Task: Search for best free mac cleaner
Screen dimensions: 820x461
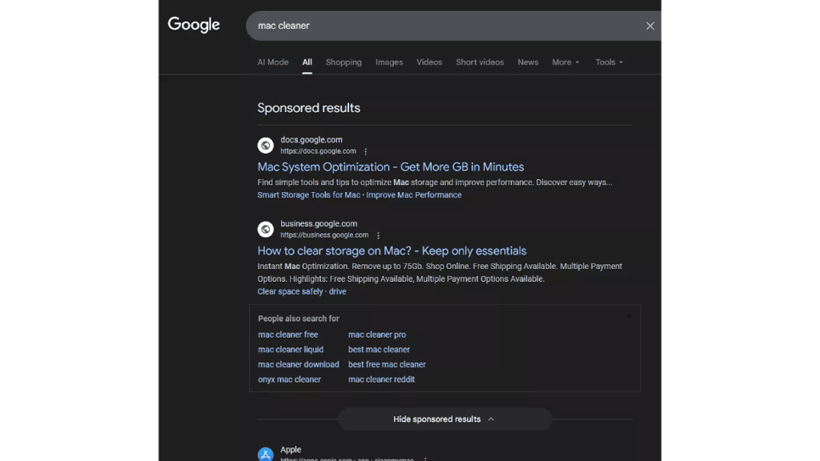Action: click(x=387, y=364)
